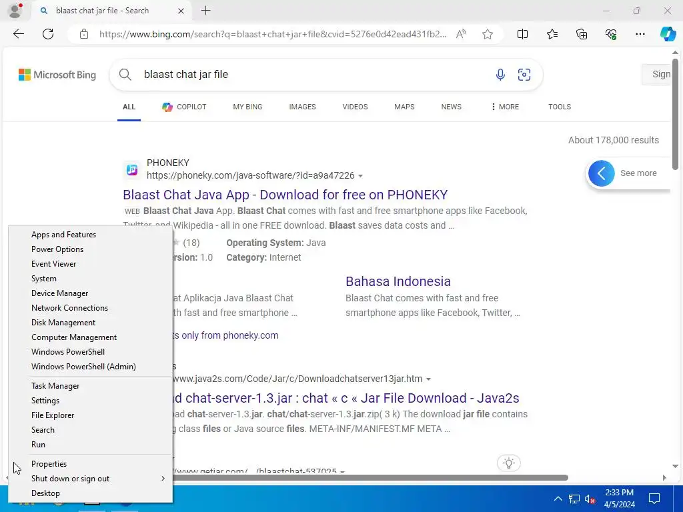683x512 pixels.
Task: Launch Windows PowerShell (non-admin)
Action: [x=90, y=352]
